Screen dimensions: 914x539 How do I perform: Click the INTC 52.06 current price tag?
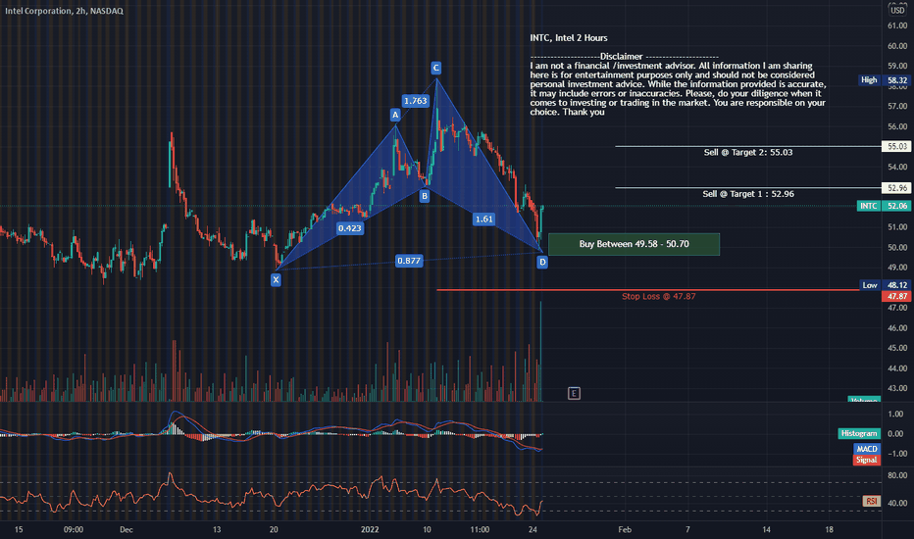[884, 206]
